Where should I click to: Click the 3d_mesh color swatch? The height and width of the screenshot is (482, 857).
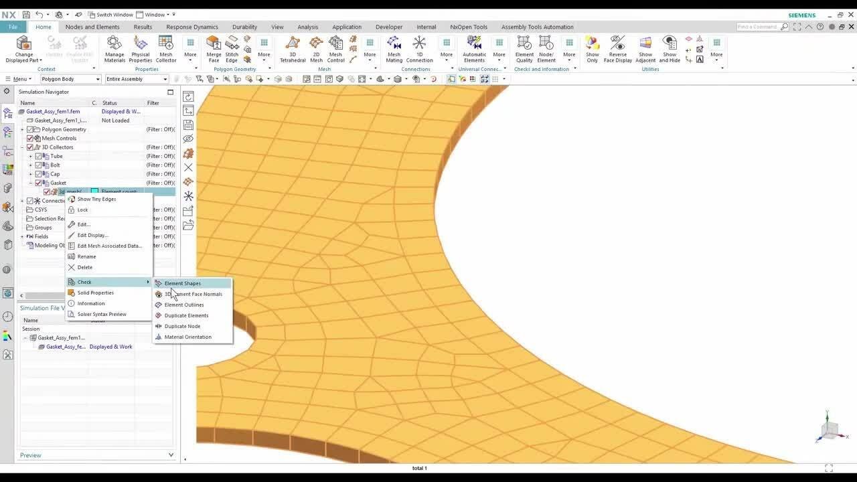[x=95, y=192]
